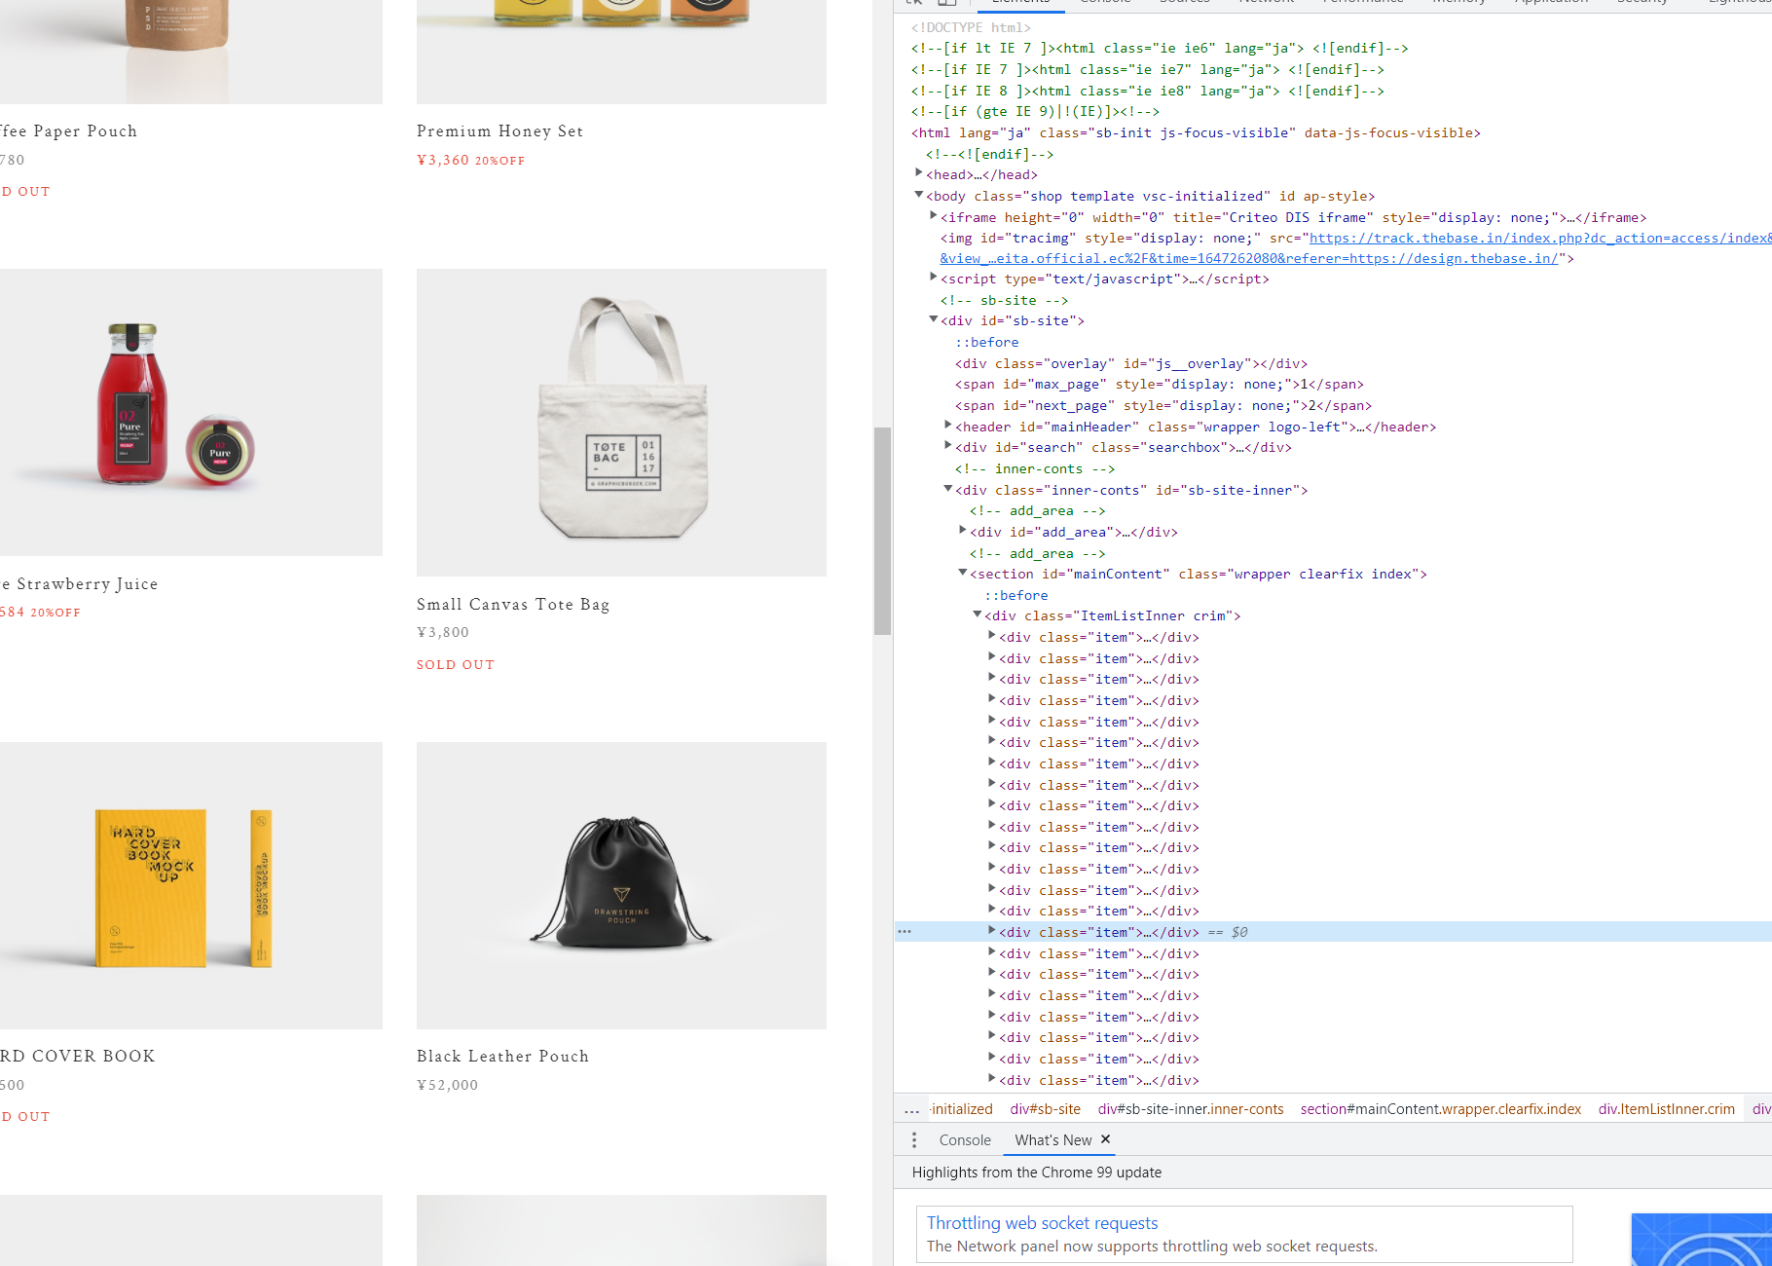This screenshot has width=1772, height=1266.
Task: Click the ellipsis at the breadcrumb bar start
Action: click(911, 1109)
